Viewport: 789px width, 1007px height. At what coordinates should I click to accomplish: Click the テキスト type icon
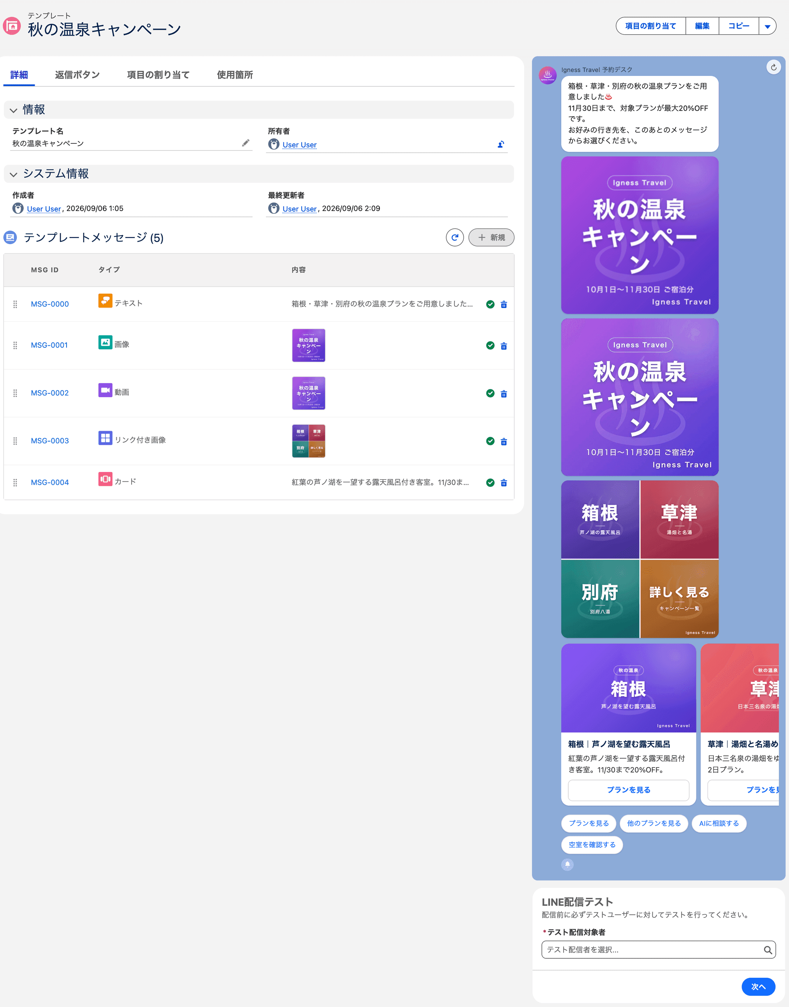105,301
